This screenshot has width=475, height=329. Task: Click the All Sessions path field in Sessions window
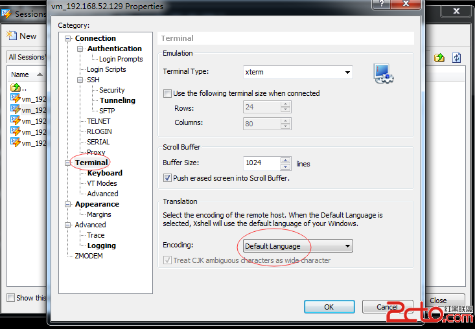27,57
